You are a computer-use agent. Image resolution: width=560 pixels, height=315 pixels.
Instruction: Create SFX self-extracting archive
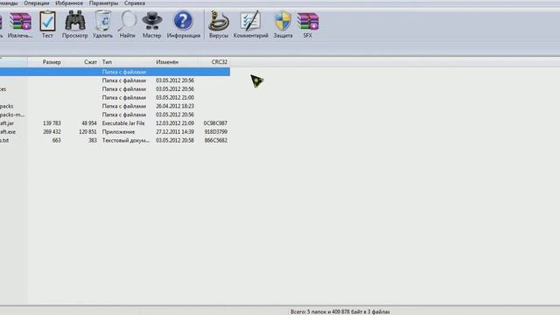pos(307,24)
